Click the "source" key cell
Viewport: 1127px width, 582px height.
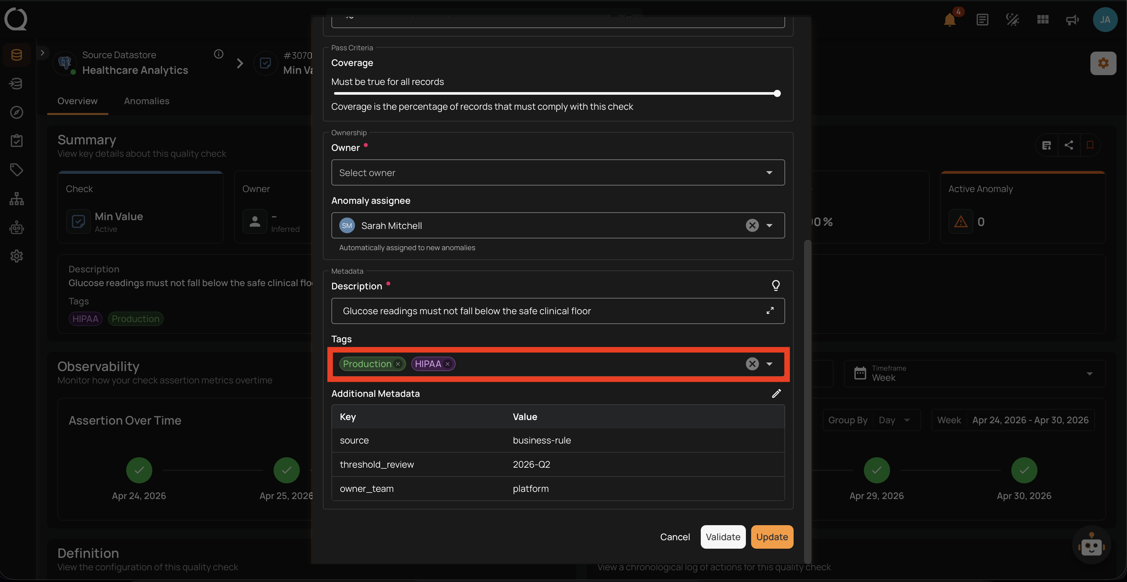[x=354, y=440]
